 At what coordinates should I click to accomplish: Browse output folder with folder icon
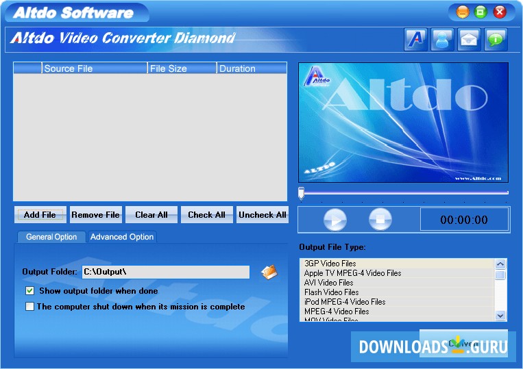click(269, 272)
